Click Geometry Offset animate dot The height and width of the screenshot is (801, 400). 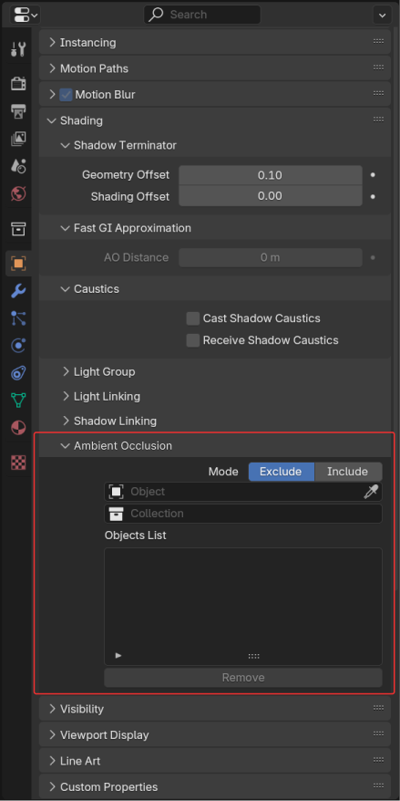pyautogui.click(x=373, y=175)
